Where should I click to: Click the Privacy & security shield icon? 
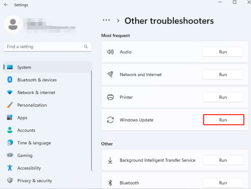[10, 181]
